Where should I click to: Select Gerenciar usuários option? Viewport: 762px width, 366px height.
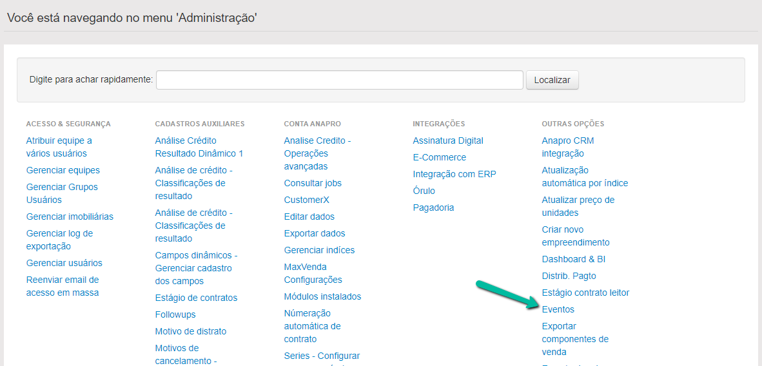click(64, 263)
